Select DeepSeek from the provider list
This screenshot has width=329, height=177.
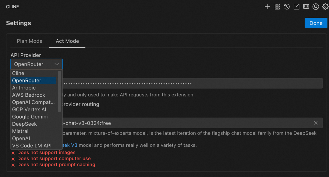(x=24, y=124)
